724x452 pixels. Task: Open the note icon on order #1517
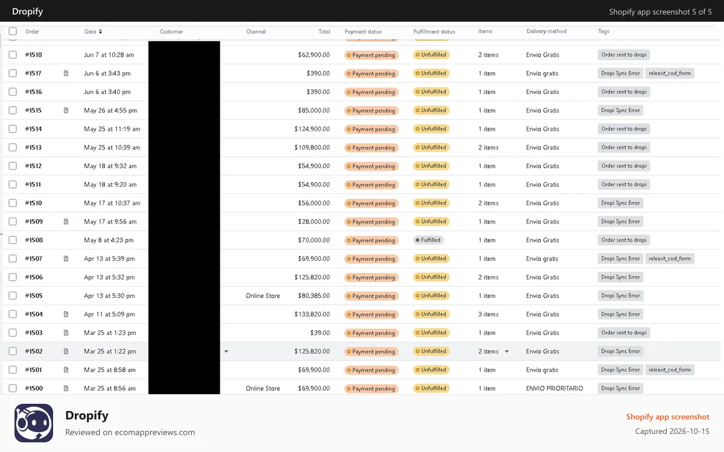pos(66,74)
